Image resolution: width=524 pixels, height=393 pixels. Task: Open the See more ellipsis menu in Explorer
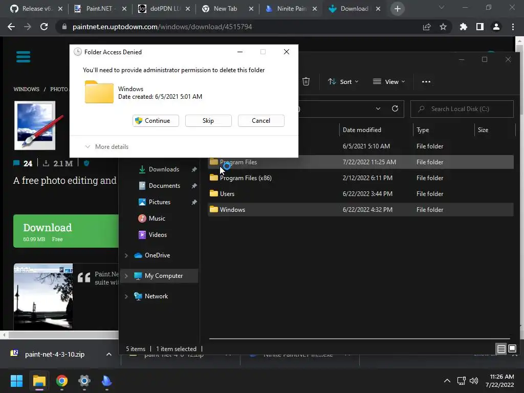click(x=426, y=81)
